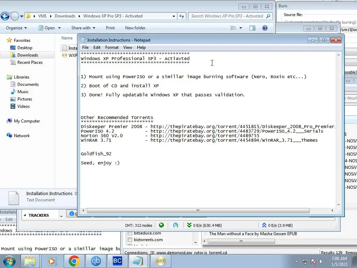Open Notepad View menu
The image size is (357, 268).
coord(128,47)
